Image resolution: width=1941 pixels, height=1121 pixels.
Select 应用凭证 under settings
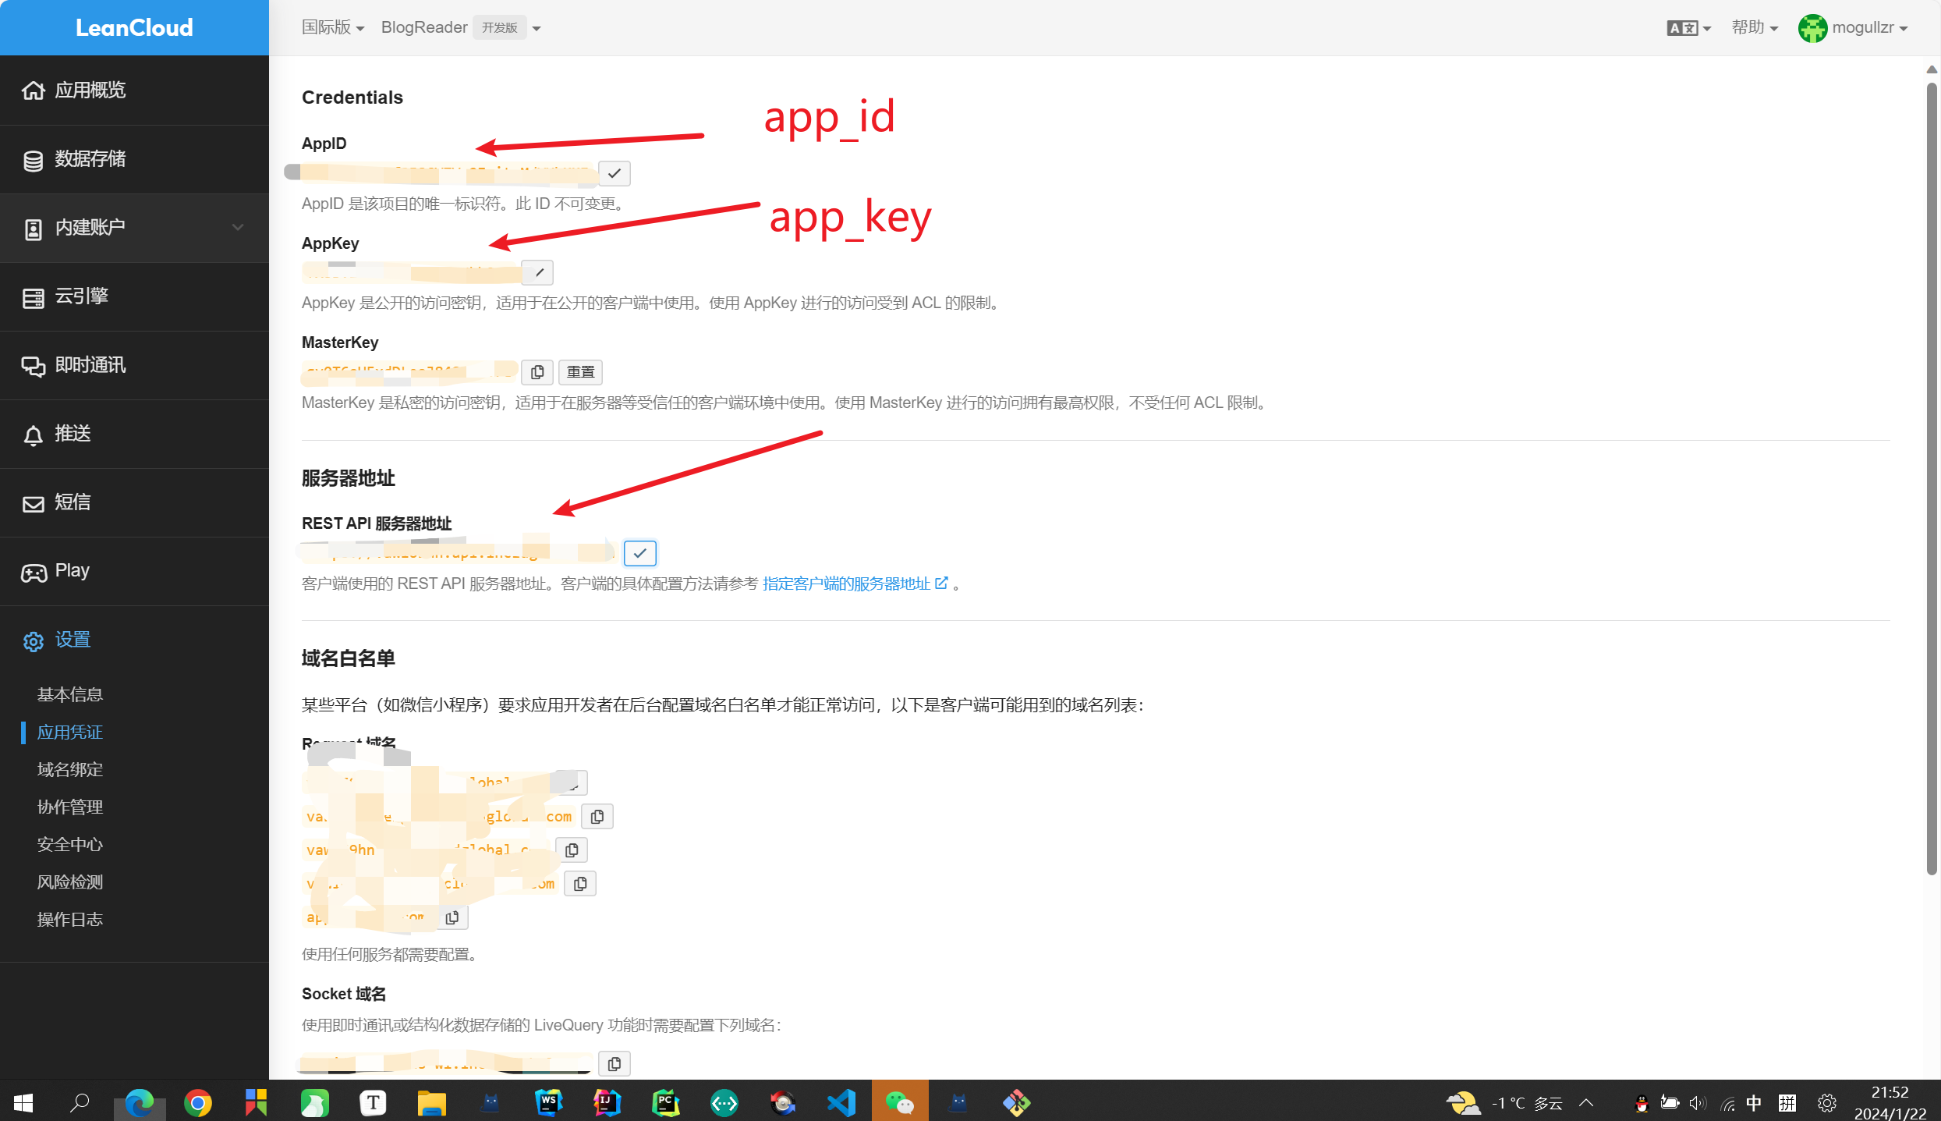[x=70, y=732]
